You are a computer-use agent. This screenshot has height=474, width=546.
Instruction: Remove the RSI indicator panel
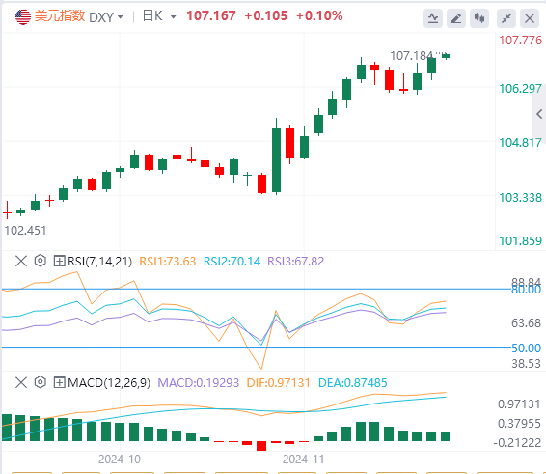pos(21,261)
